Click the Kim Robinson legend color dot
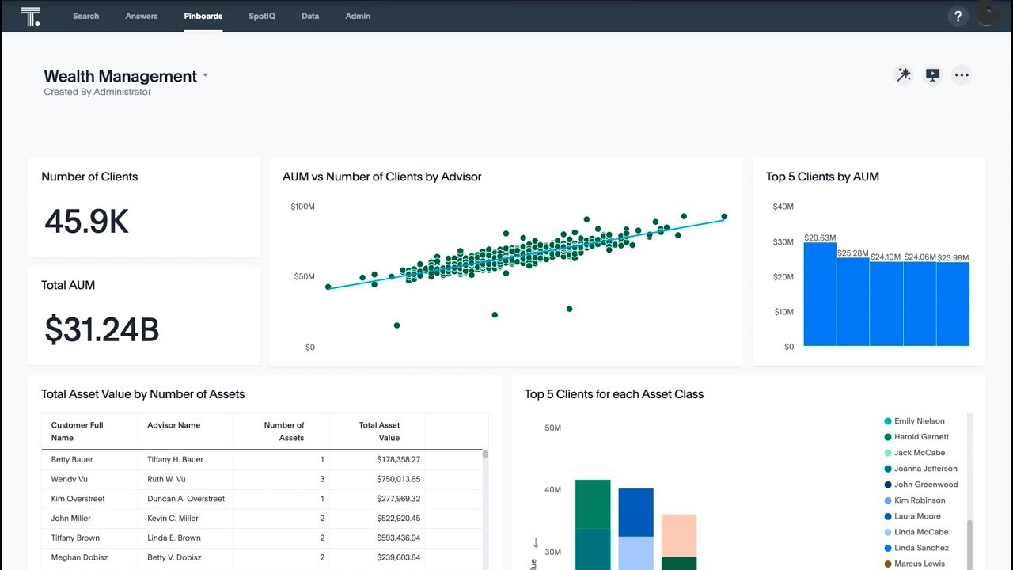This screenshot has width=1013, height=570. [x=888, y=500]
